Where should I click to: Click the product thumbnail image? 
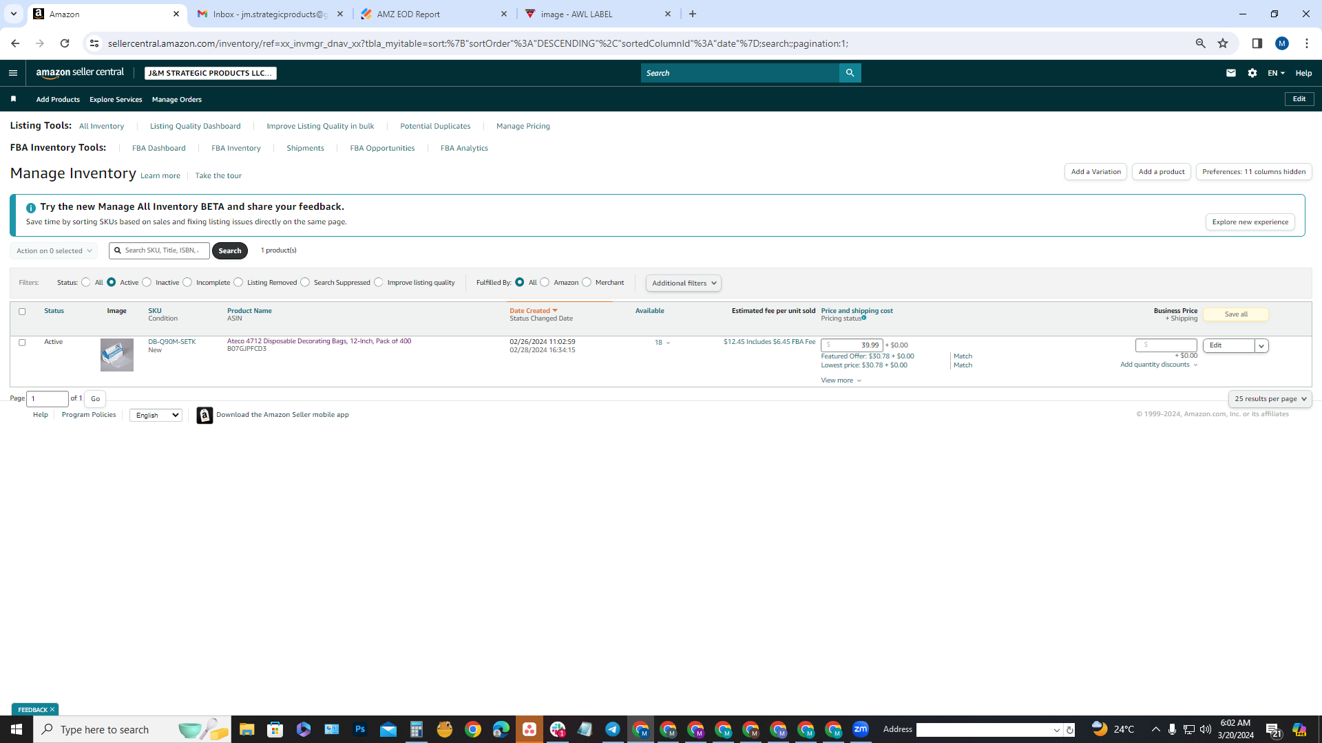117,355
